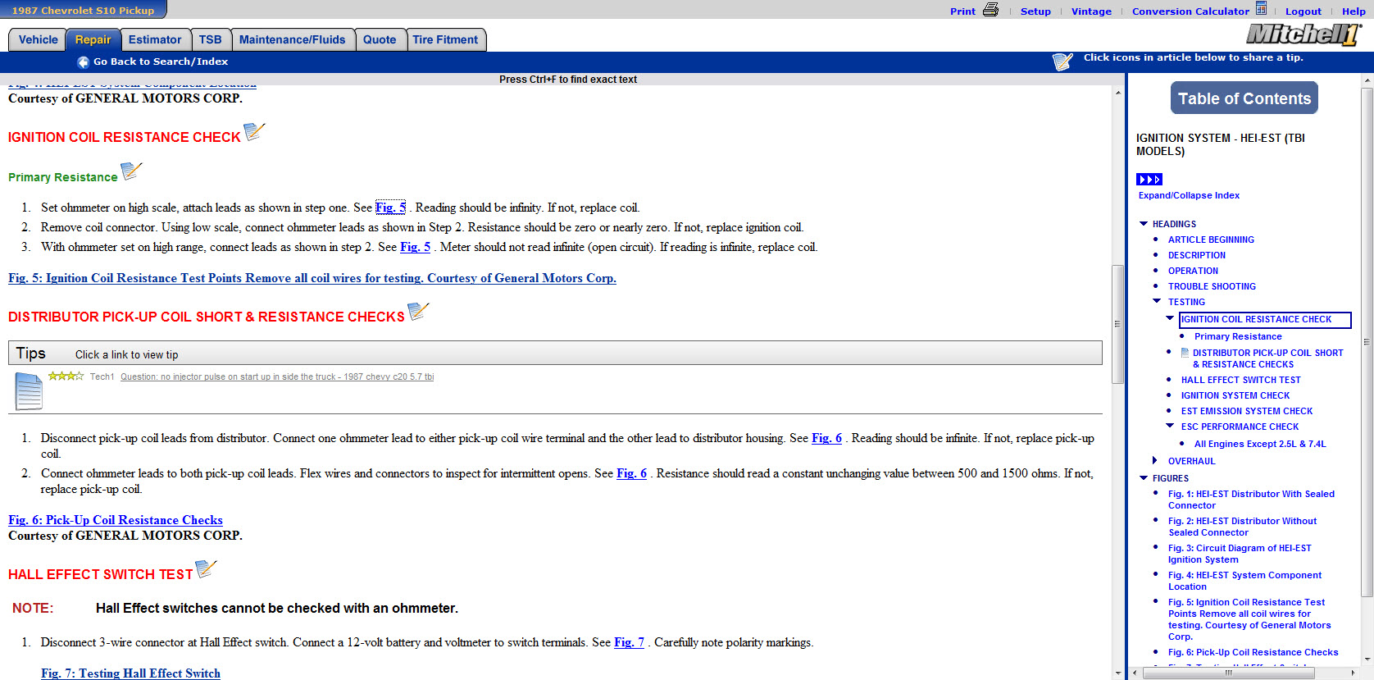Click the triple-arrow Expand/Collapse index icon
This screenshot has width=1374, height=680.
(x=1149, y=180)
